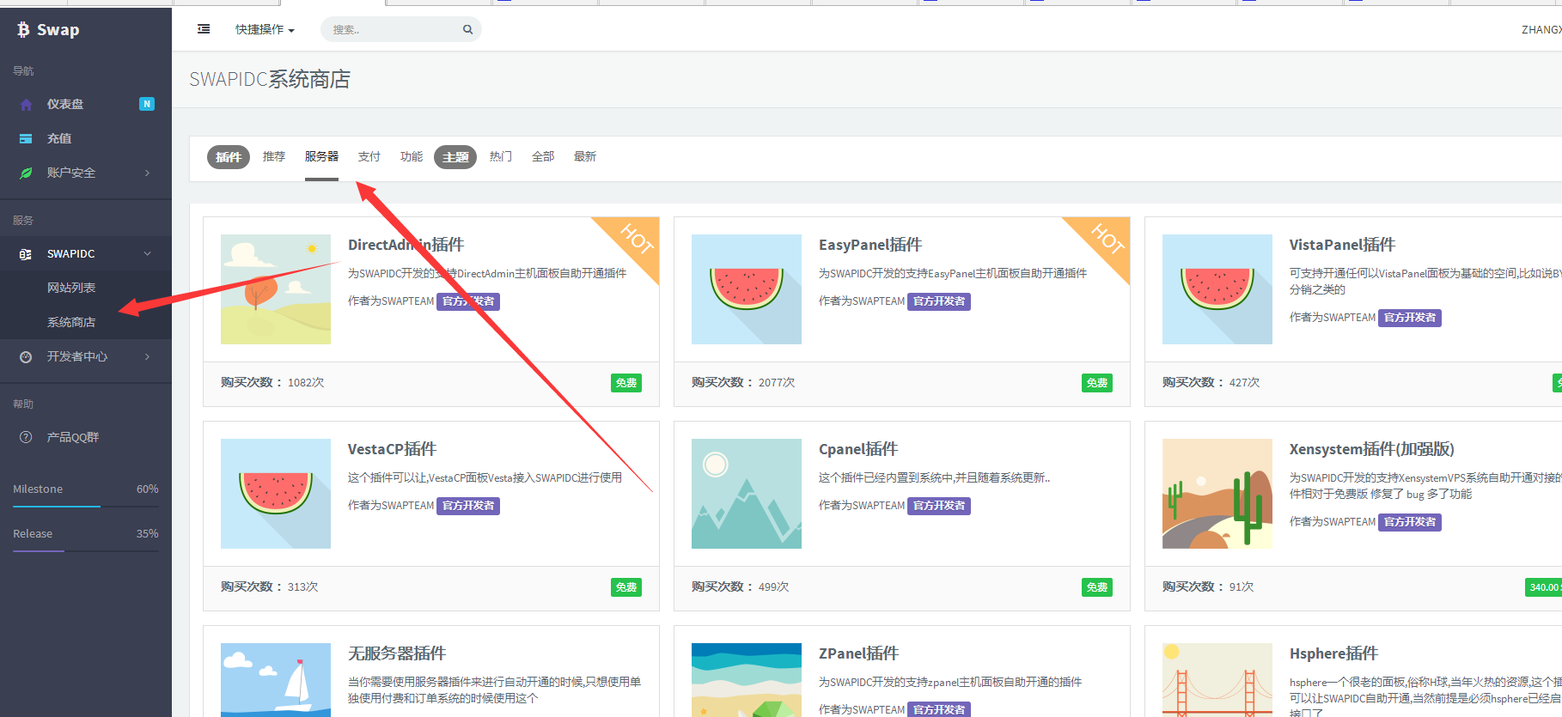Viewport: 1562px width, 717px height.
Task: Click the 充值 recharge card icon
Action: point(26,138)
